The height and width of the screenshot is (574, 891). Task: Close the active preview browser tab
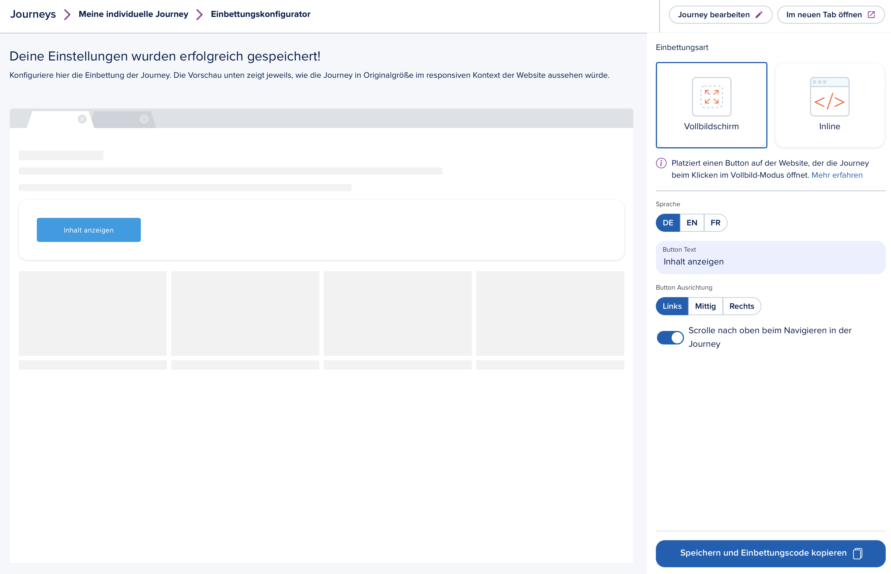[x=82, y=119]
